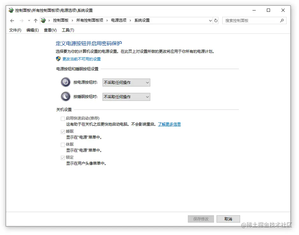Check the 休眠 checkbox
Viewport: 299px width, 235px height.
[63, 144]
